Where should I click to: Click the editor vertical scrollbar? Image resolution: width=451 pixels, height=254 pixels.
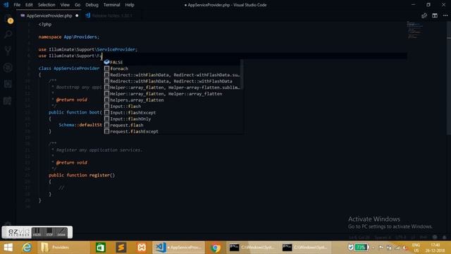[449, 78]
